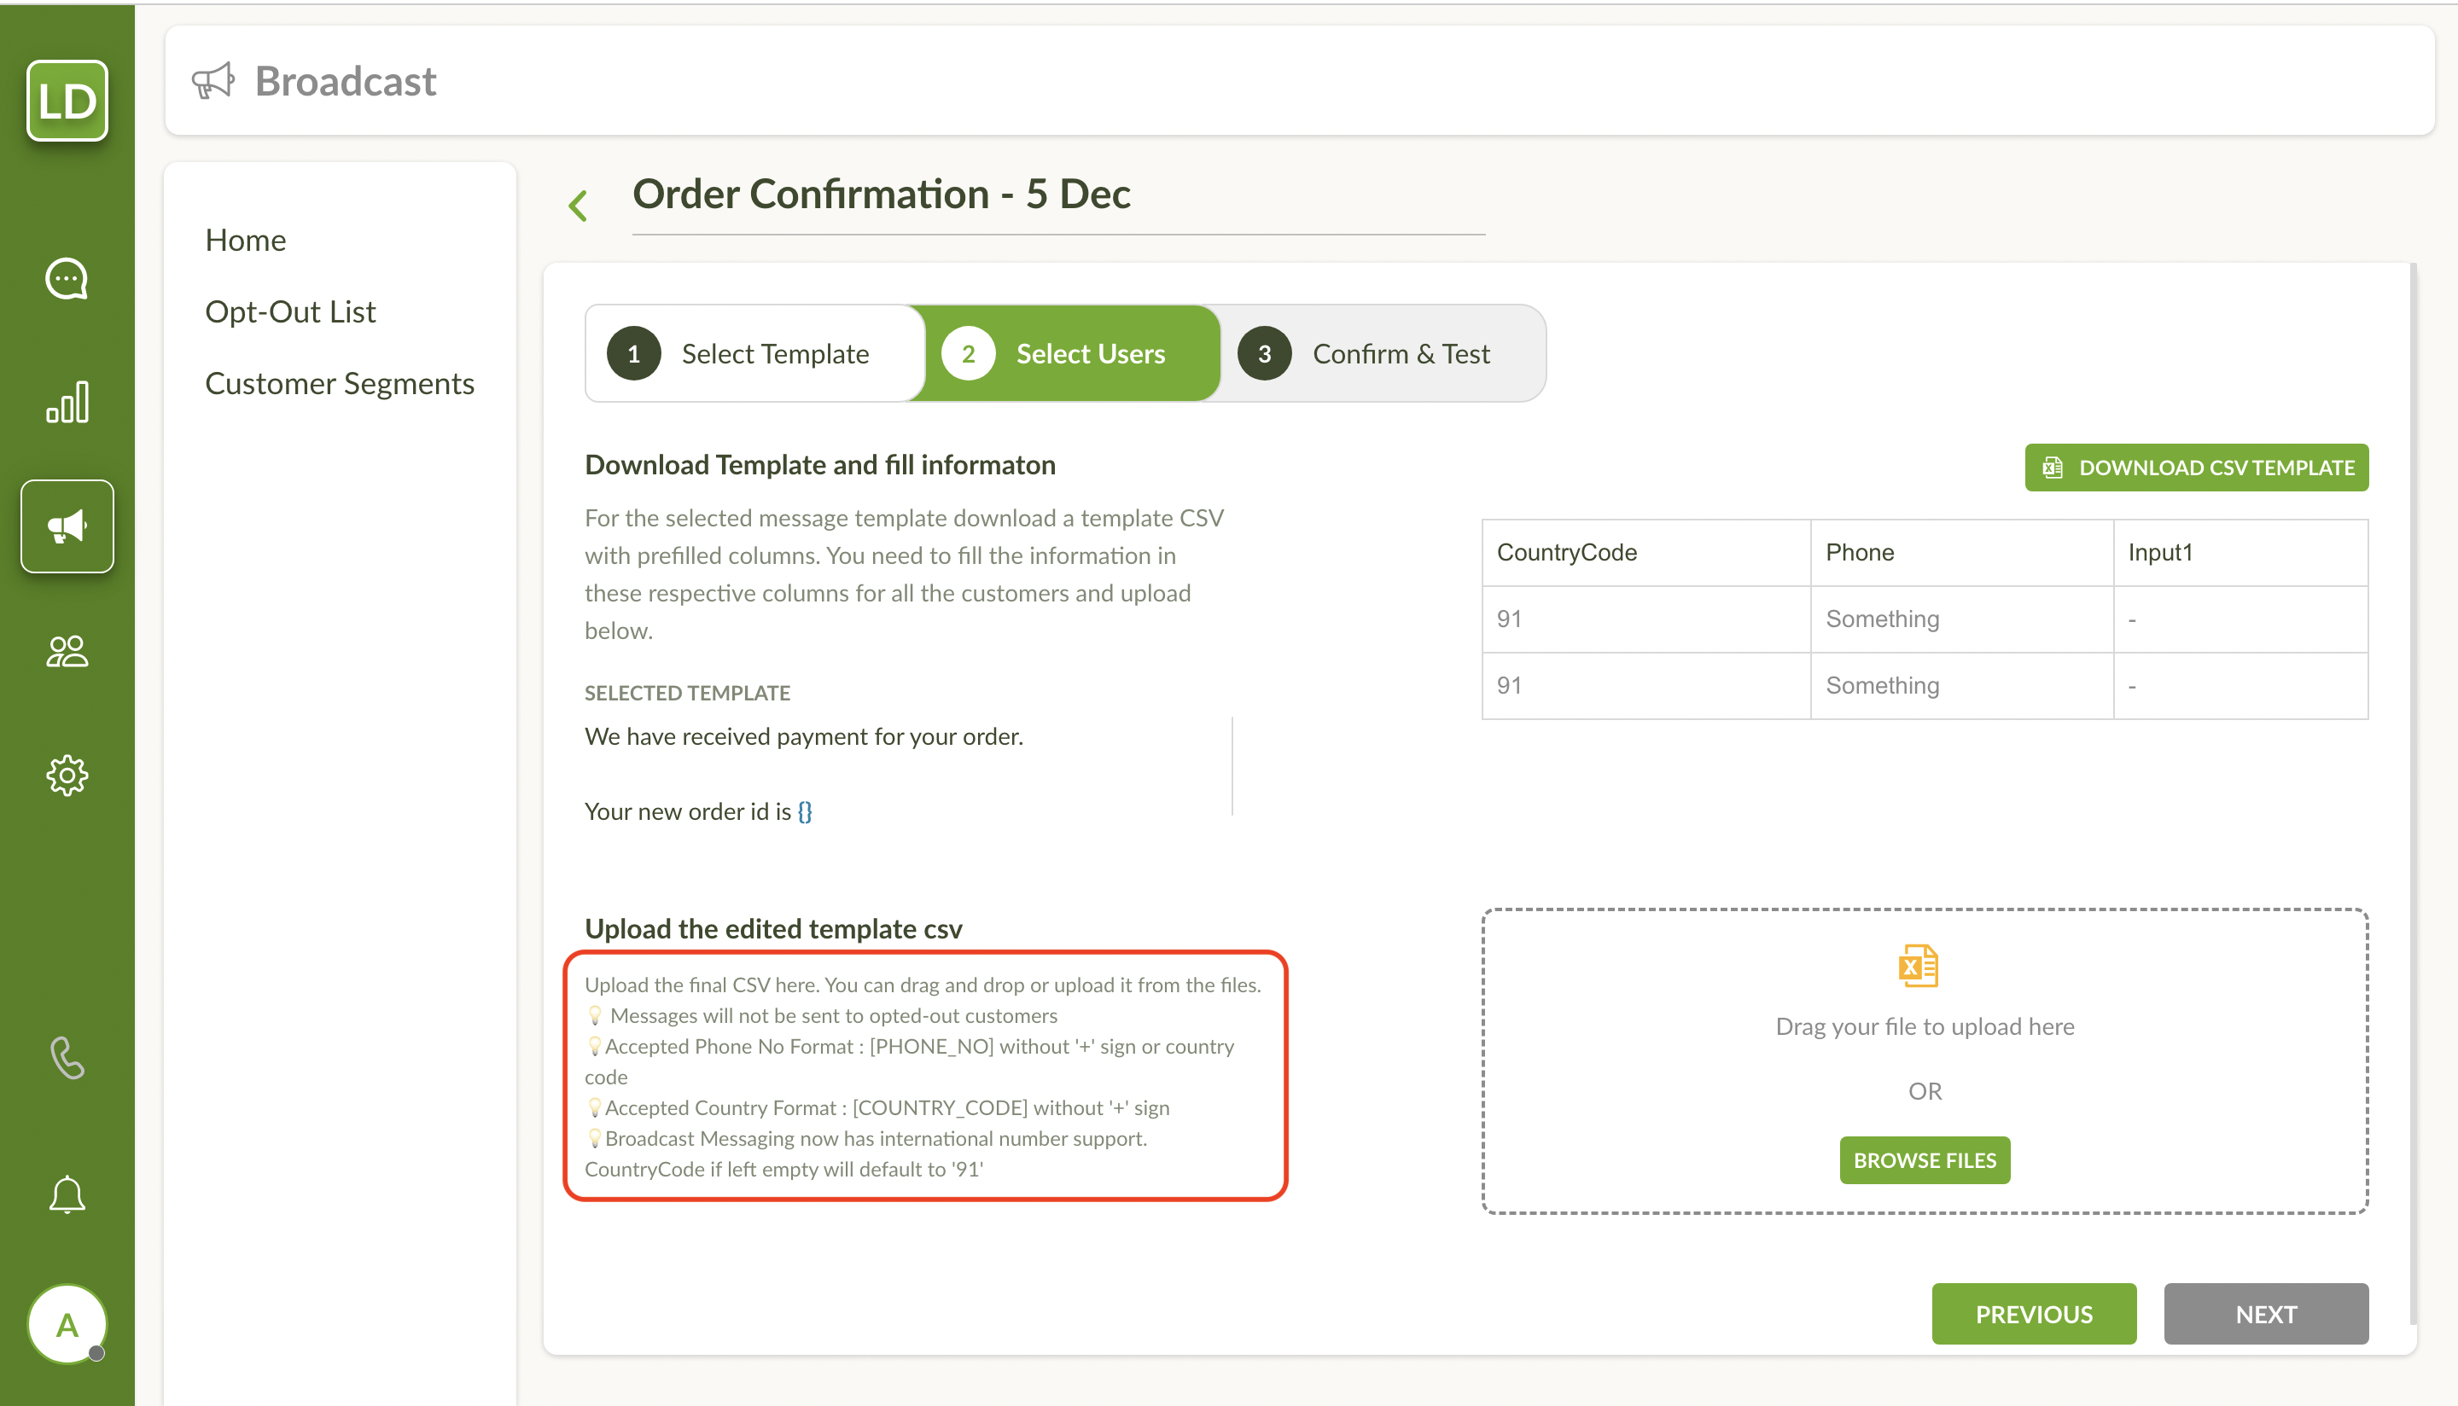Viewport: 2458px width, 1406px height.
Task: Open notifications bell icon
Action: pos(67,1194)
